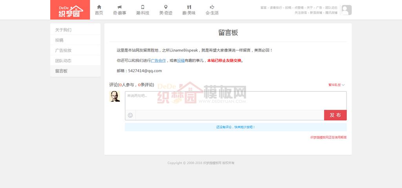402x188 pixels.
Task: Click the 读者排行 link in the top header
Action: point(276,7)
